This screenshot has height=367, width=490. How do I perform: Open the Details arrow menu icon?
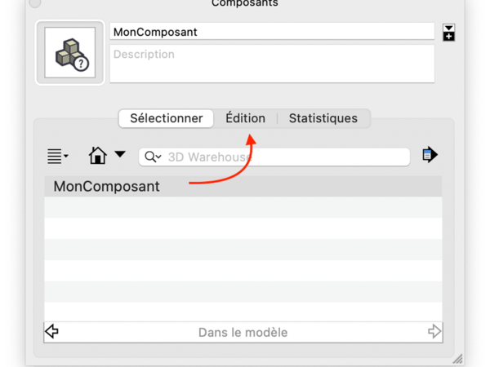[430, 154]
